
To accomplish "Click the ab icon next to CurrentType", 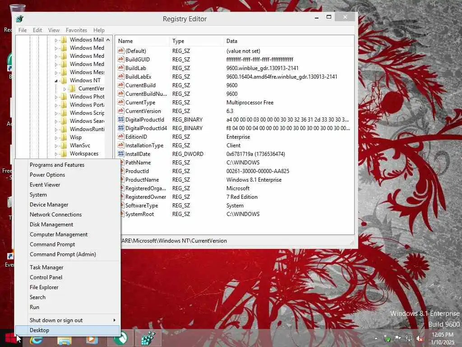I will tap(121, 102).
